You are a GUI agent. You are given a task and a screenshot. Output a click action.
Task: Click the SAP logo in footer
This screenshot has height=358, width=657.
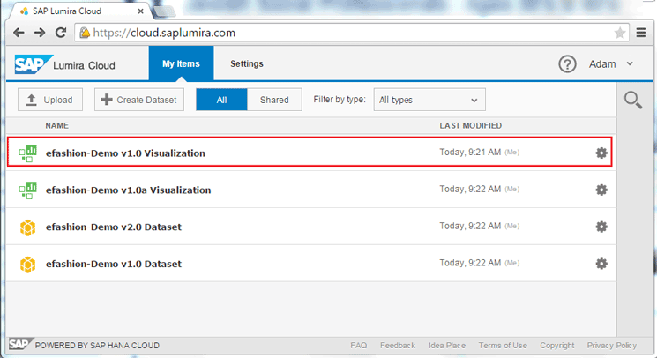click(x=19, y=344)
